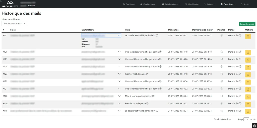Open the Candidatures menu
The image size is (257, 128).
pos(149,4)
